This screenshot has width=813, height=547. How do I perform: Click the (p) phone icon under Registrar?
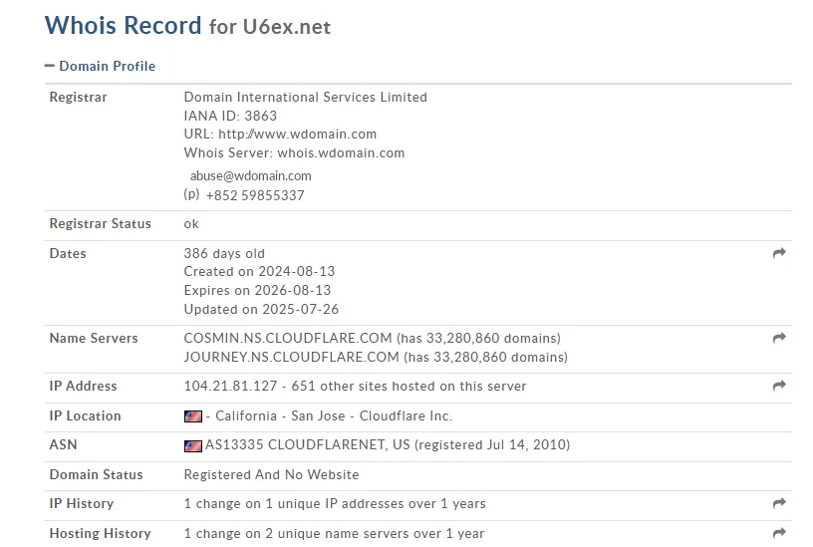(191, 195)
